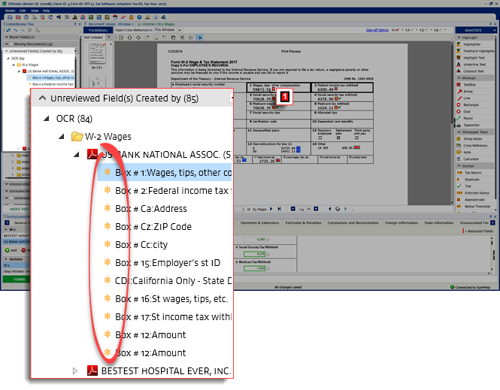This screenshot has width=500, height=390.
Task: Click the Sign-off Option link
Action: click(377, 29)
